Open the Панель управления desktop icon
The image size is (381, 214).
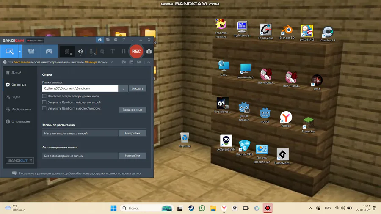tap(262, 154)
